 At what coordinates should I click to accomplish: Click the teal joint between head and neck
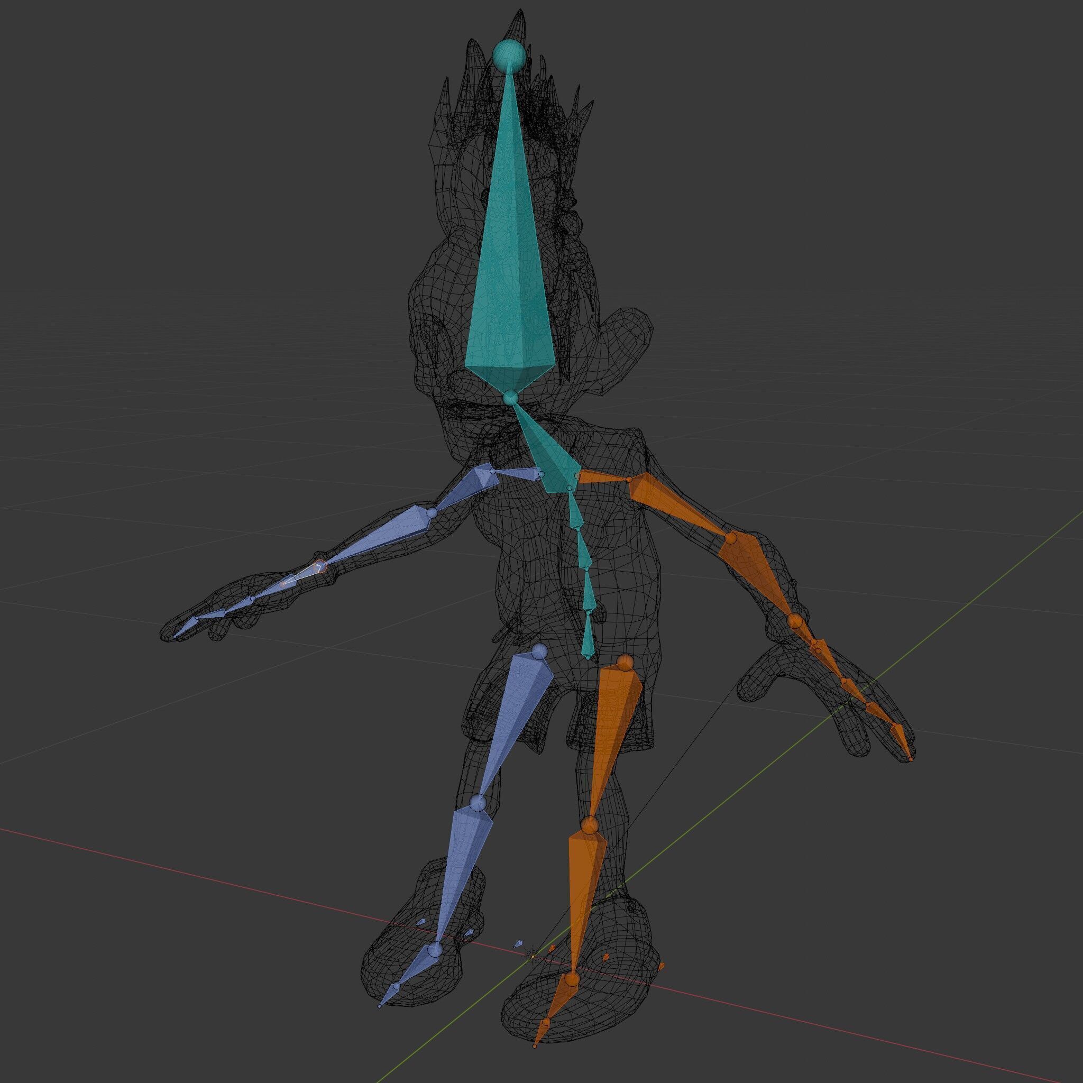(510, 398)
